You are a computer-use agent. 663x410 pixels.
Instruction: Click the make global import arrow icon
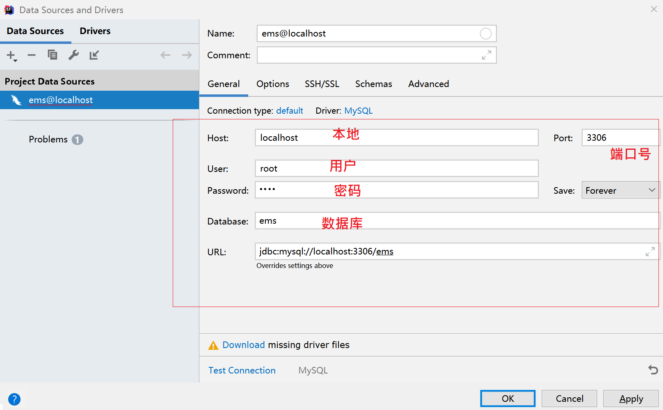click(x=94, y=55)
